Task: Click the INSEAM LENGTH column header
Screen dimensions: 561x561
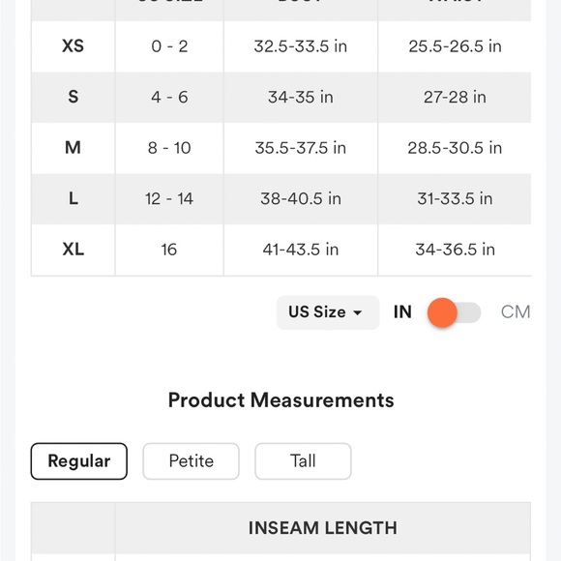Action: pos(323,528)
